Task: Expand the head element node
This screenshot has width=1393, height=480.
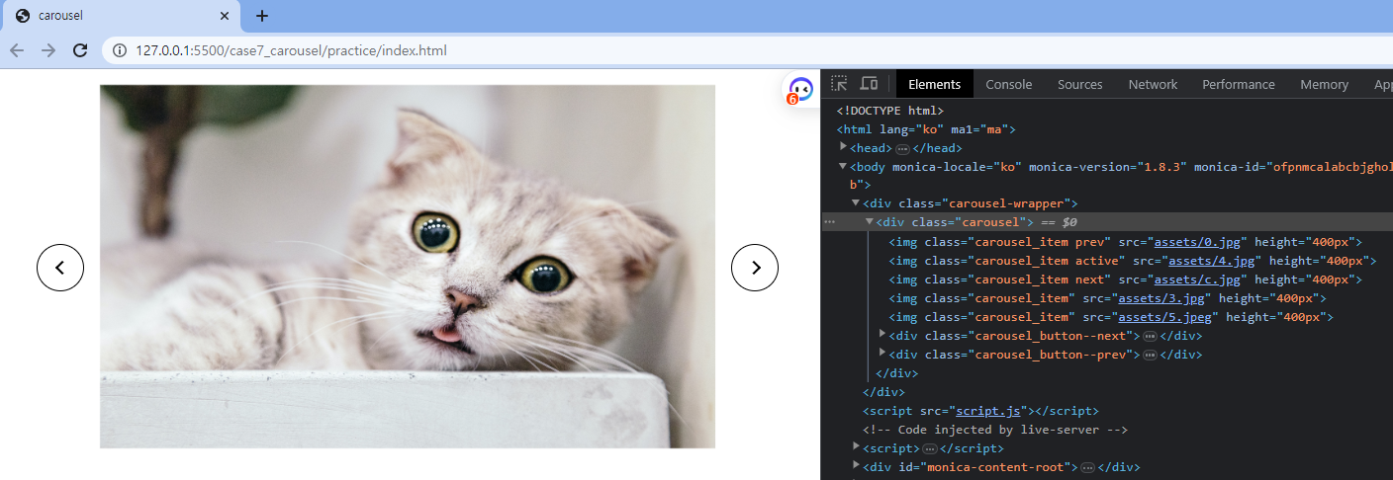Action: pos(843,147)
